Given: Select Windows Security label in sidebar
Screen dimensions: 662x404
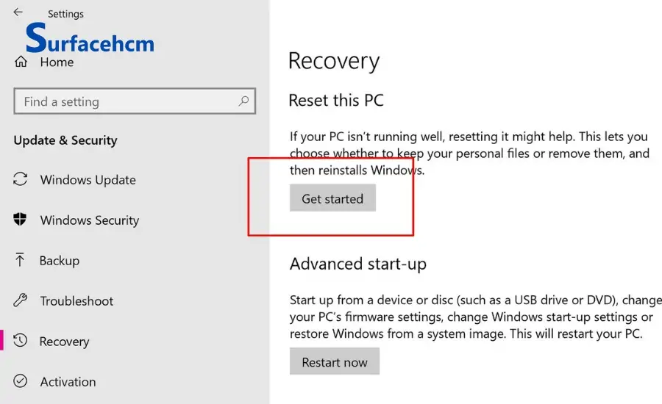Looking at the screenshot, I should tap(90, 220).
